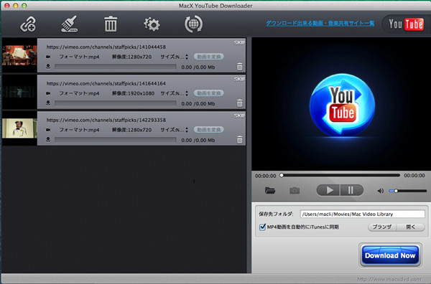Adjust the volume slider knob
The height and width of the screenshot is (284, 431).
click(x=396, y=191)
